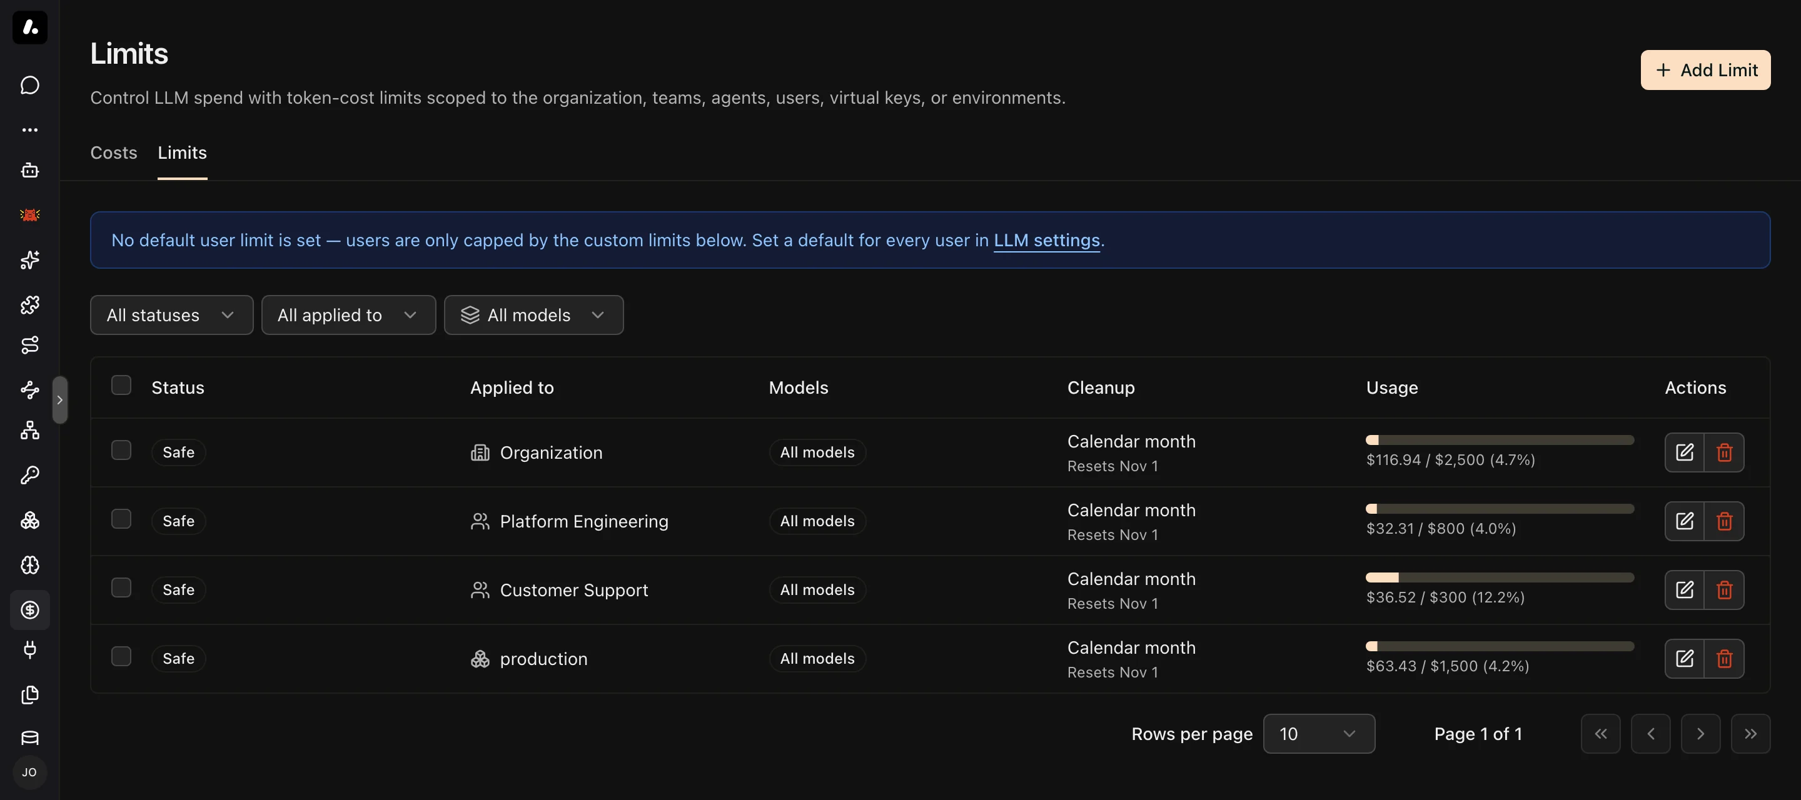Check the Customer Support row checkbox
Viewport: 1801px width, 800px height.
point(121,587)
